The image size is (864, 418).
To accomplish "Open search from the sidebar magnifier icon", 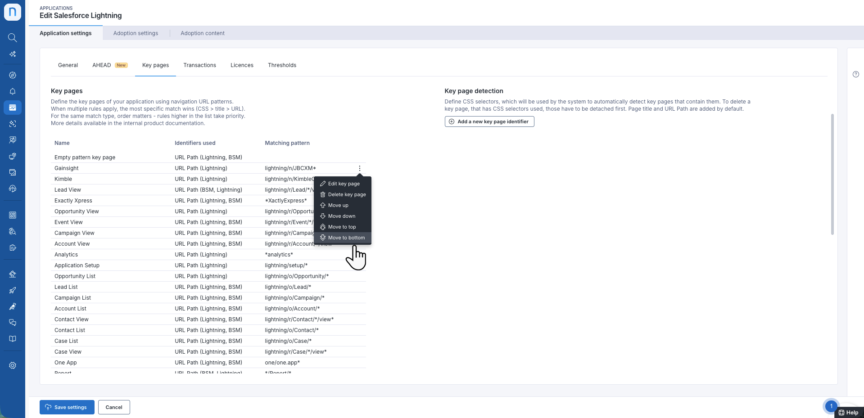I will click(x=13, y=38).
